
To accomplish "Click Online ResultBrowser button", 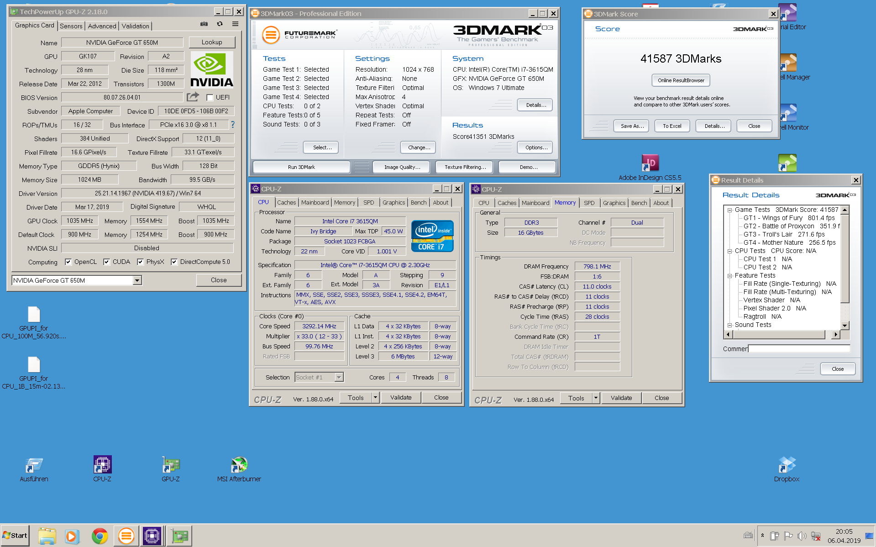I will click(681, 80).
